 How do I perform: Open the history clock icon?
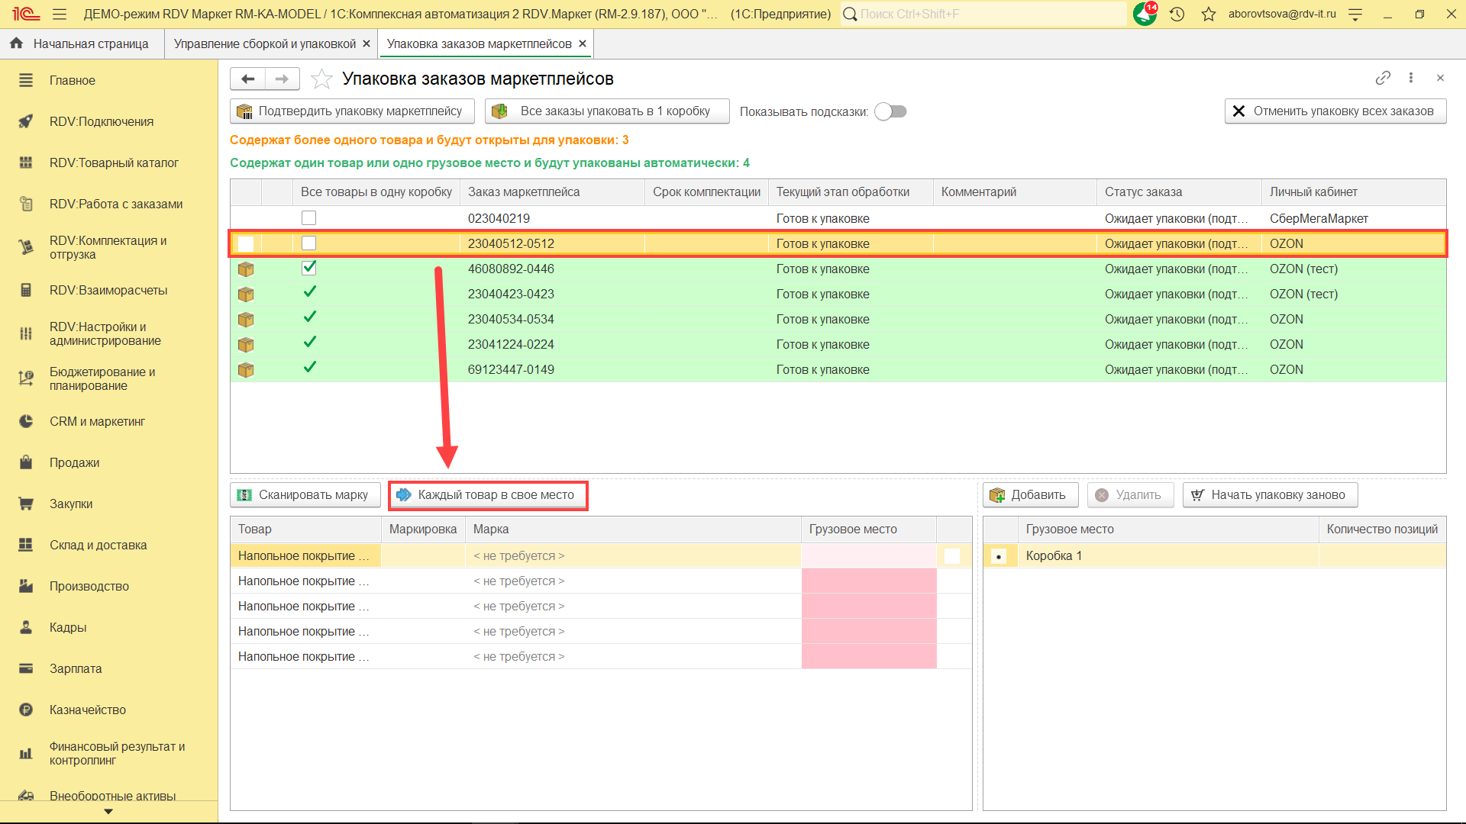coord(1177,14)
